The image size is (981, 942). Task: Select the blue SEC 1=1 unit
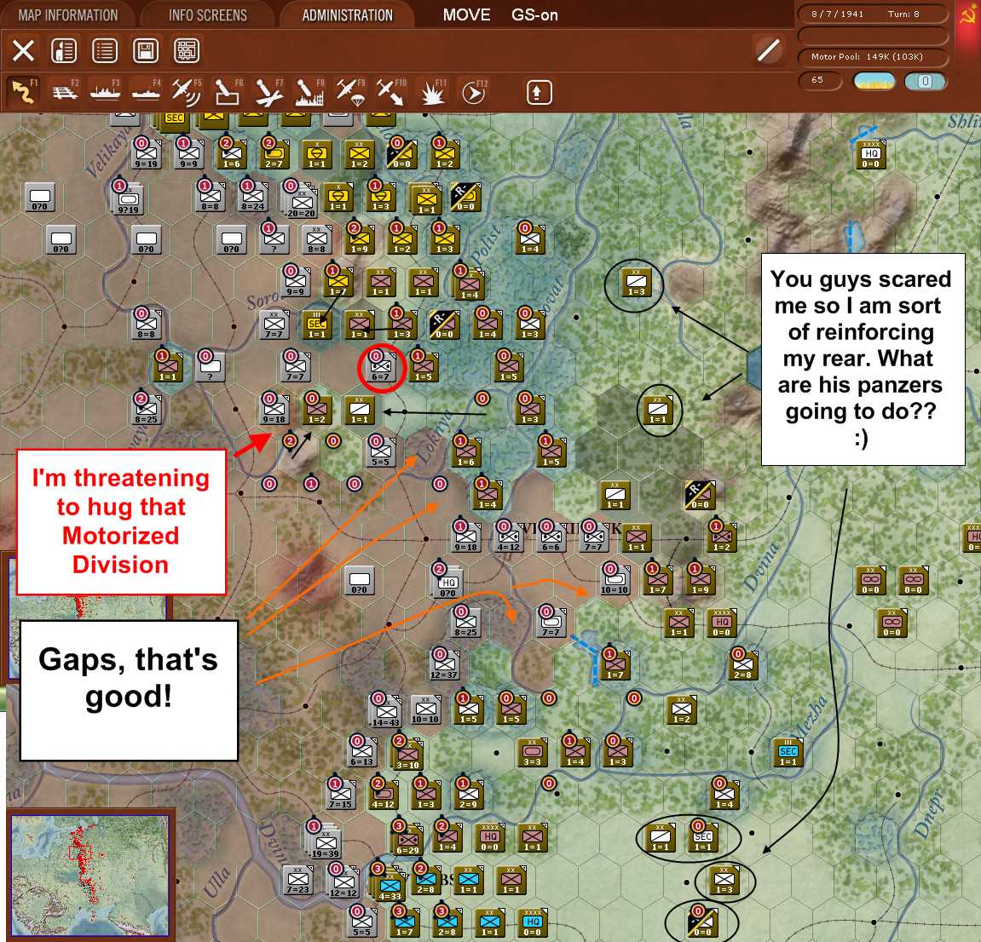(x=788, y=752)
